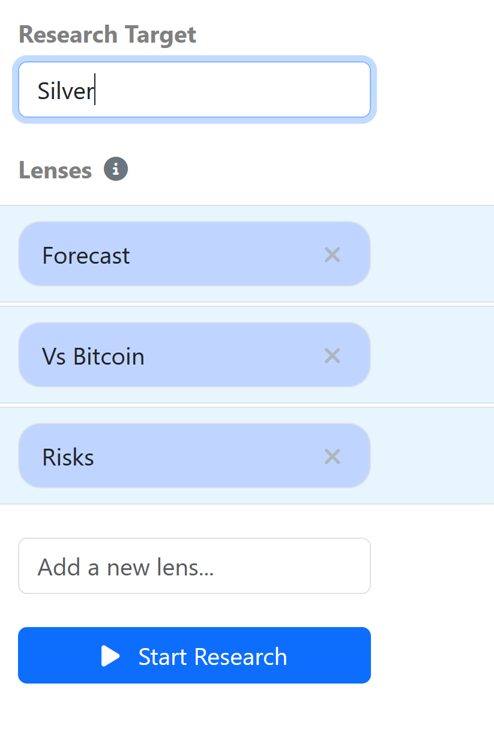
Task: Remove the Forecast lens with its X
Action: 332,255
